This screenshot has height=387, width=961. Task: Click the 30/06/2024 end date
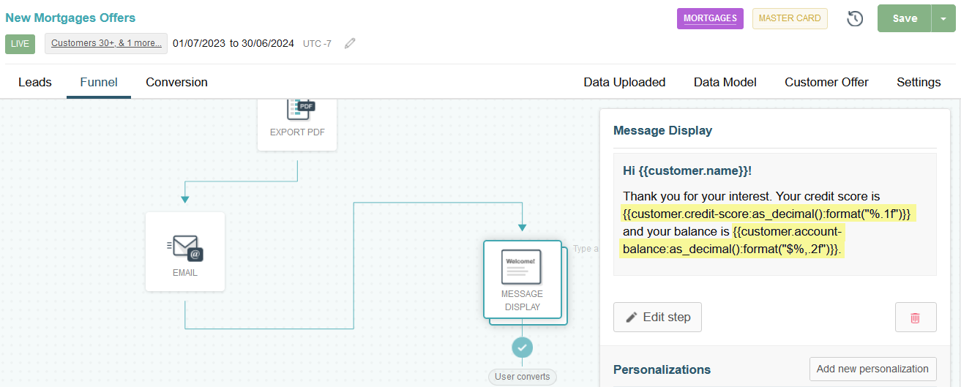tap(267, 43)
